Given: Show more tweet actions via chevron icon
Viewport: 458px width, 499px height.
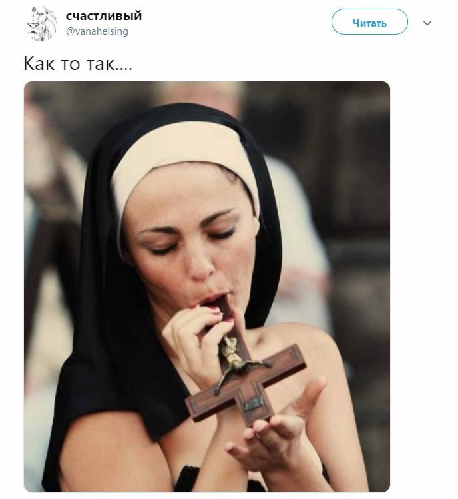Looking at the screenshot, I should 427,23.
